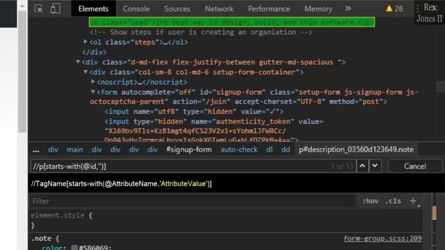Add a new style rule plus icon
Screen dimensions: 445x250
pyautogui.click(x=413, y=201)
